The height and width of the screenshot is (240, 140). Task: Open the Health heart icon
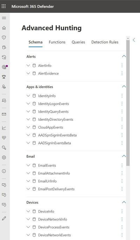coord(4,138)
